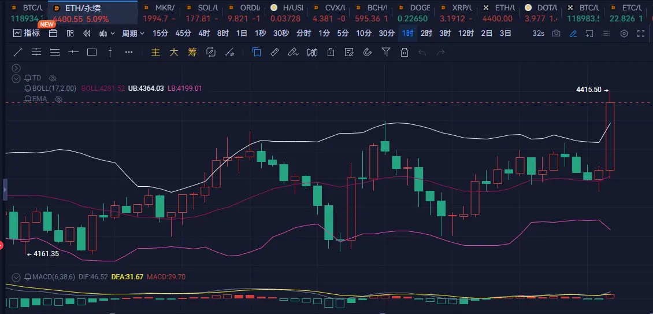Click the funnel filter icon

(386, 52)
